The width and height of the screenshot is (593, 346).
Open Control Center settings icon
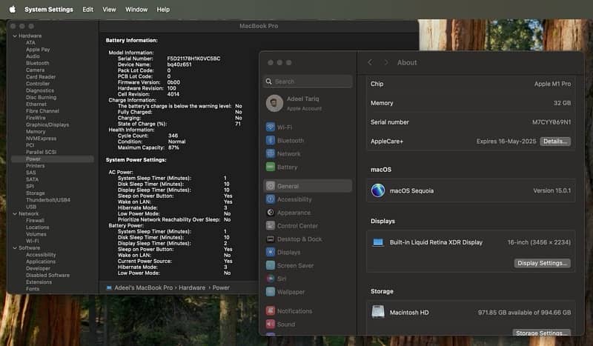(x=271, y=226)
